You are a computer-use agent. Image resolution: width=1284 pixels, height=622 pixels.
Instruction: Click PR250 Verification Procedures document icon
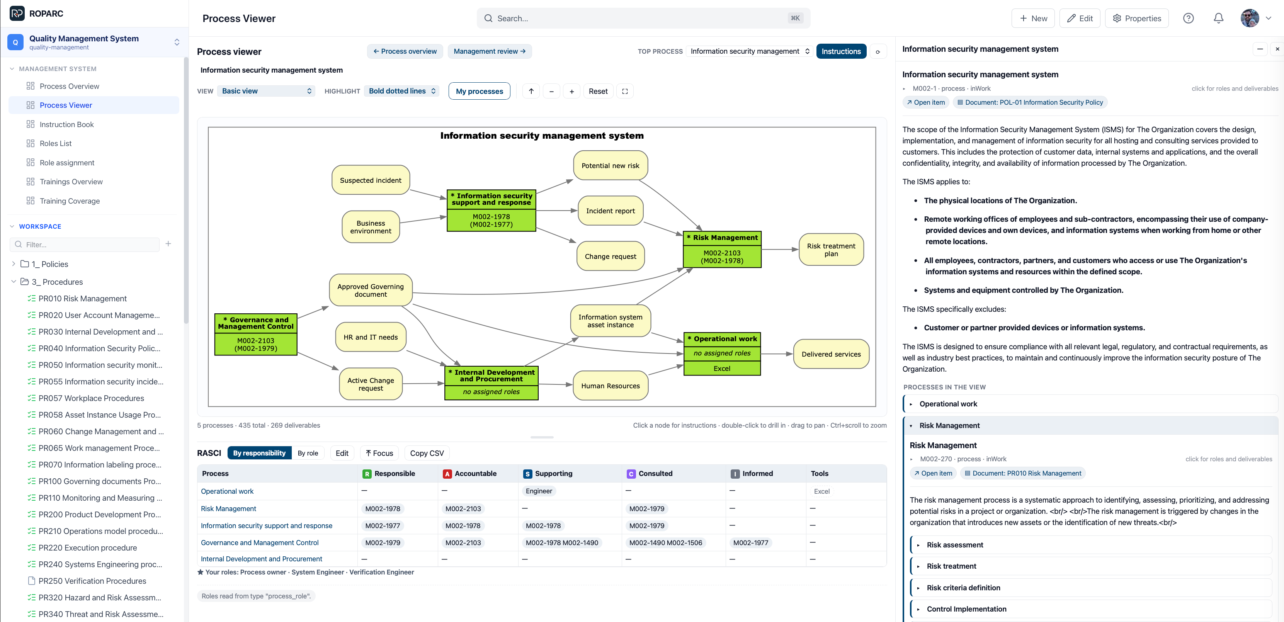click(x=31, y=581)
